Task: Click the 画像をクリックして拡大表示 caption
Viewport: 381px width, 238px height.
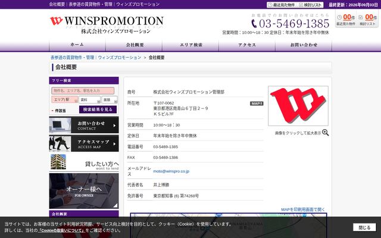Action: tap(298, 133)
